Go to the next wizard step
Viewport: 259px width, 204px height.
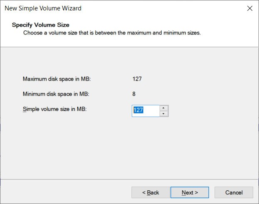190,192
